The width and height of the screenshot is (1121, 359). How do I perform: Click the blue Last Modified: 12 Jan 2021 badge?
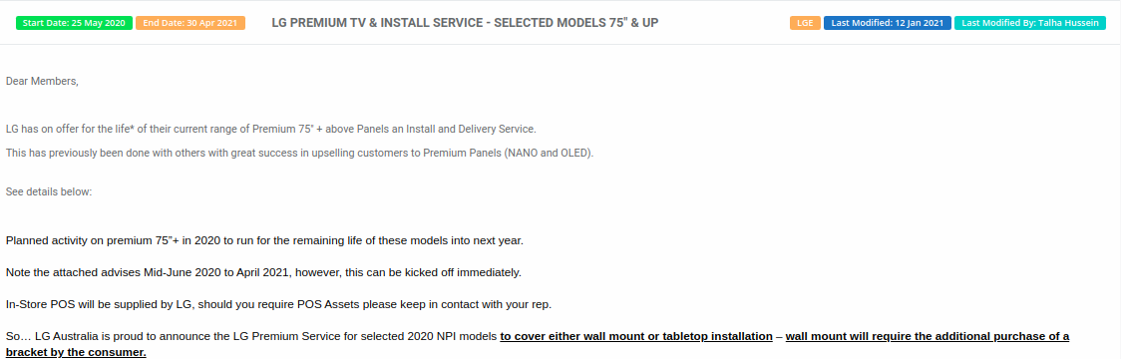[888, 23]
